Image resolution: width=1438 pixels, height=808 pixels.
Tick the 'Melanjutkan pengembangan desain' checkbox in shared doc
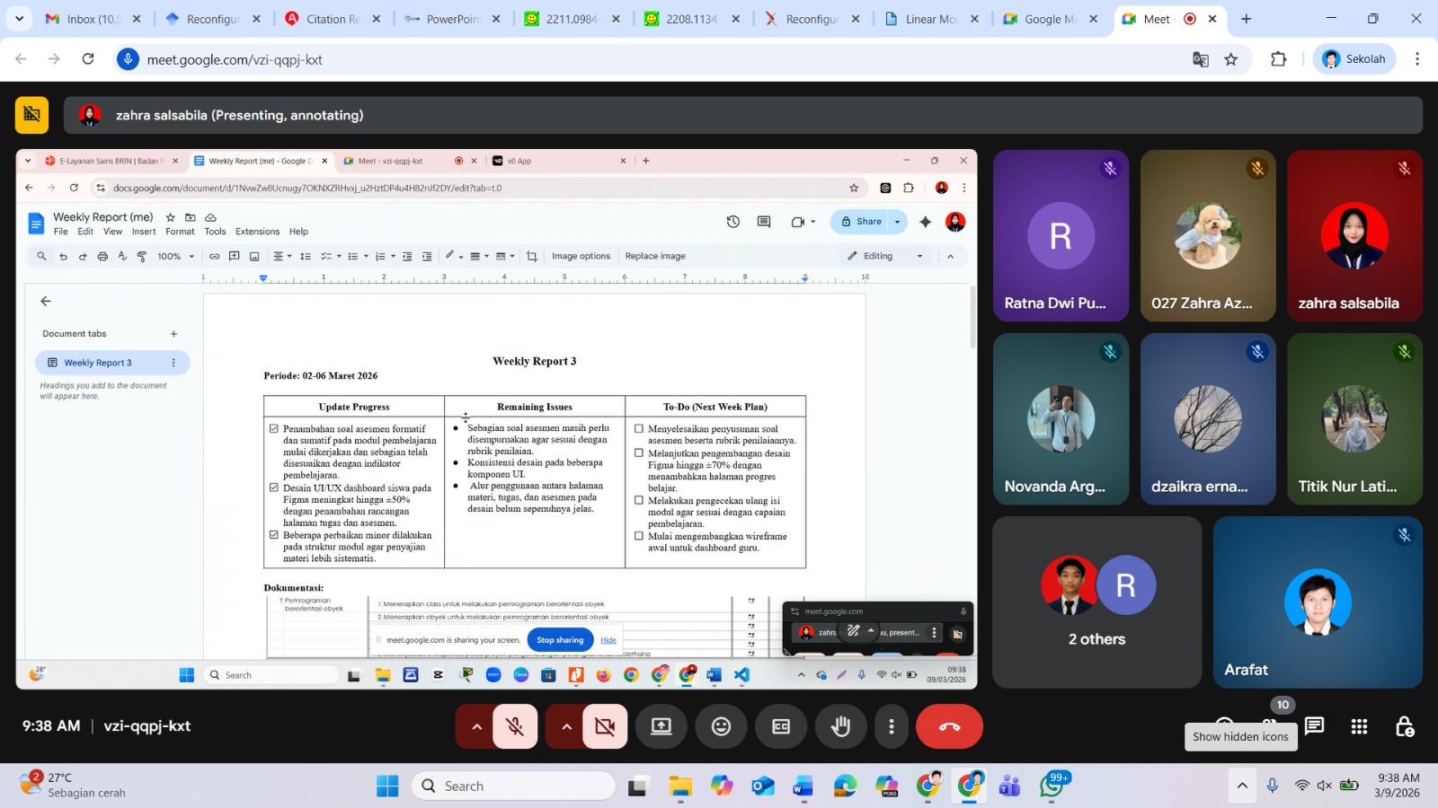coord(639,453)
